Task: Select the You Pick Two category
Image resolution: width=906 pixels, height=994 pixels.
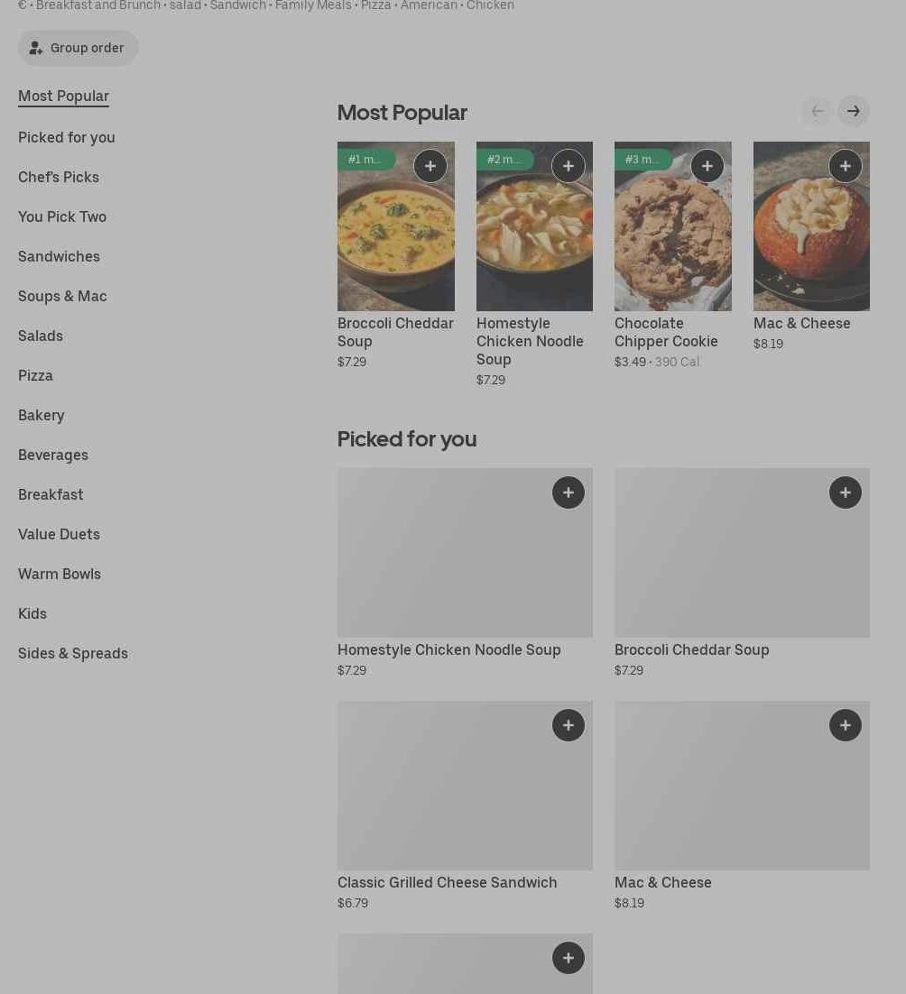Action: pos(62,216)
